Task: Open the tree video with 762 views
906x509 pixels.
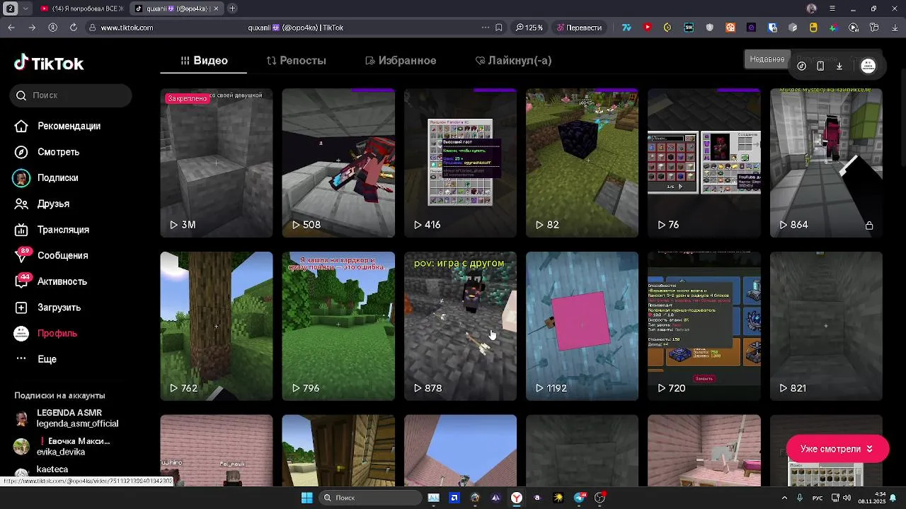Action: point(217,326)
